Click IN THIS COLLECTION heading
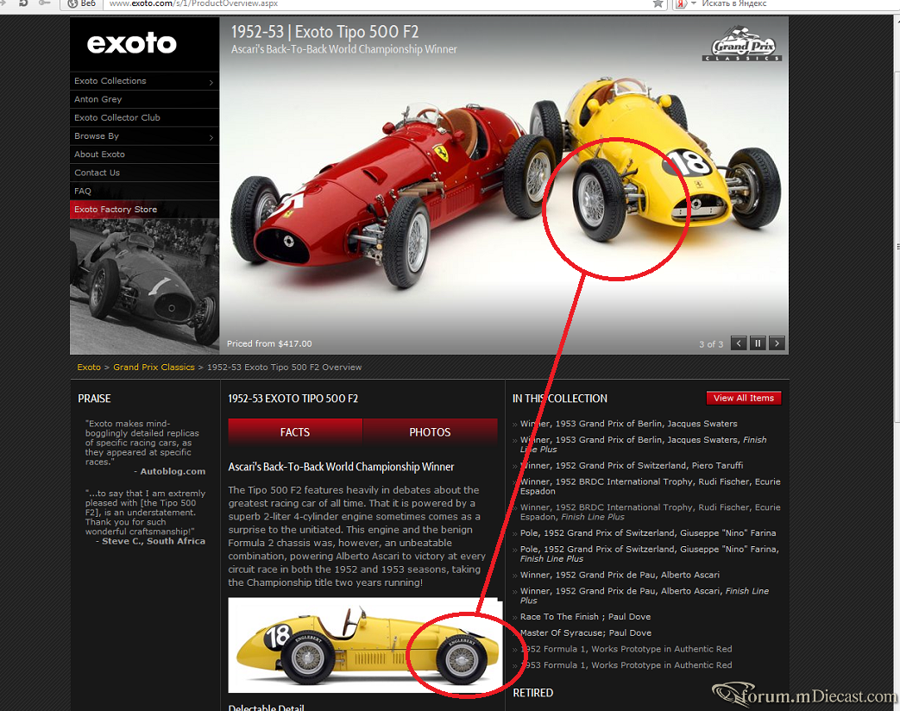This screenshot has width=900, height=711. coord(560,399)
